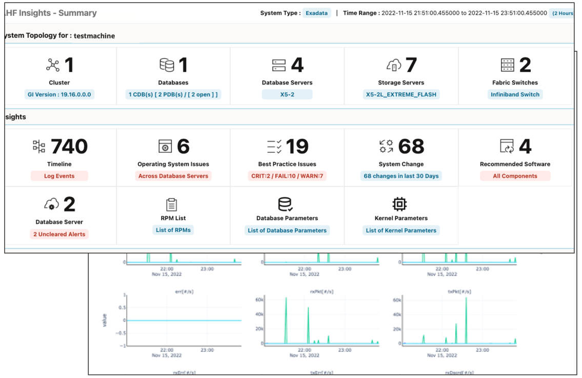Image resolution: width=582 pixels, height=378 pixels.
Task: Click the Operating System Issues gear icon
Action: point(165,146)
